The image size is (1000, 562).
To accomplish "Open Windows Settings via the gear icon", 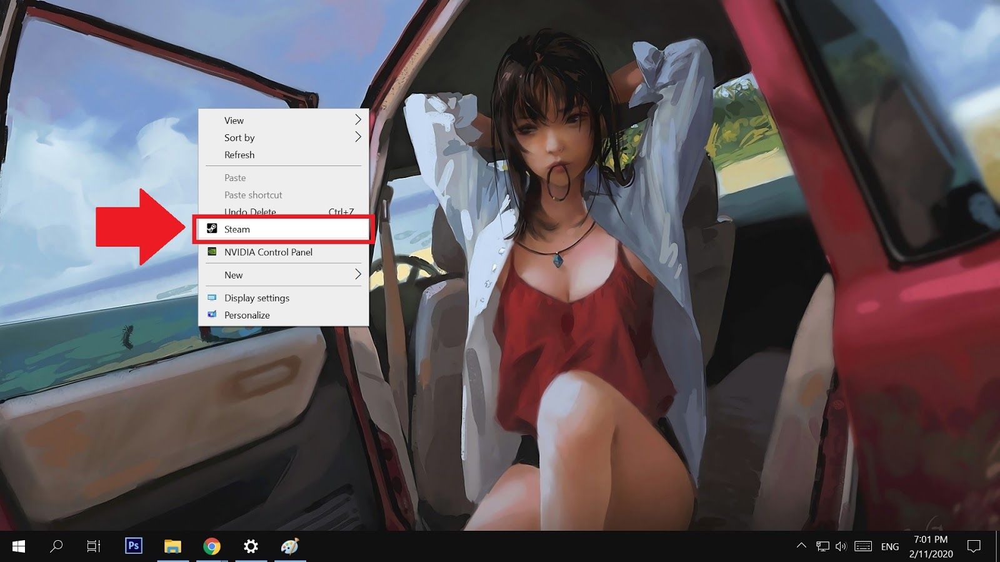I will [x=251, y=546].
